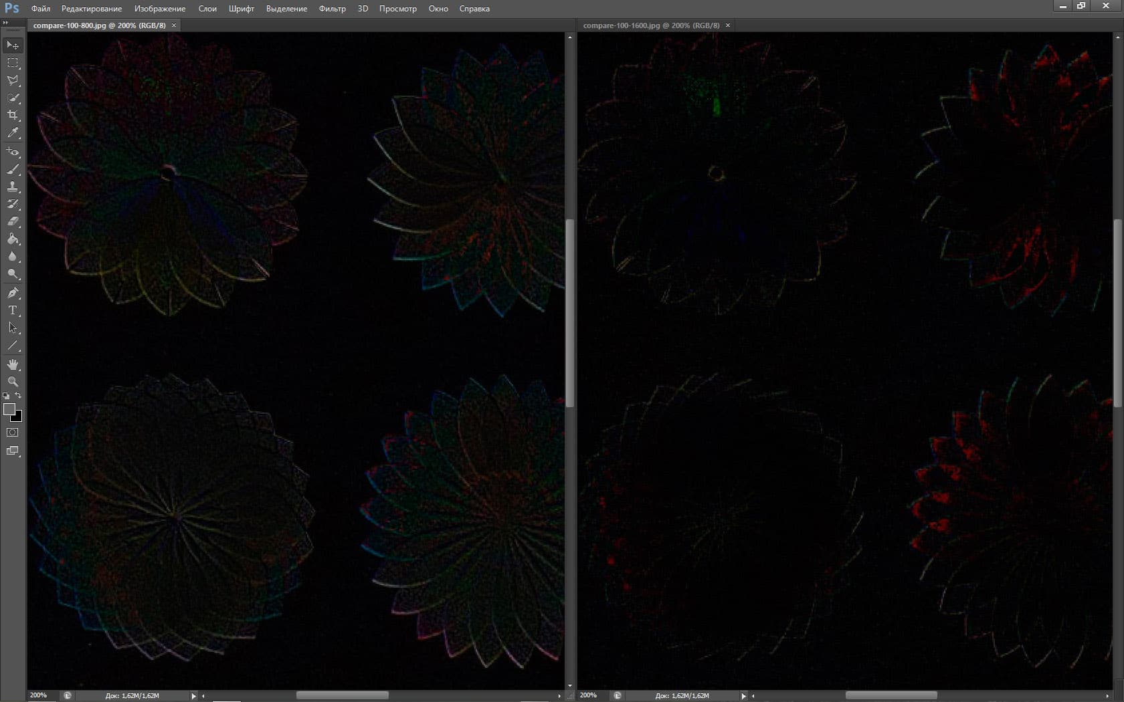Select the Eyedropper tool
Viewport: 1124px width, 702px height.
click(x=13, y=133)
